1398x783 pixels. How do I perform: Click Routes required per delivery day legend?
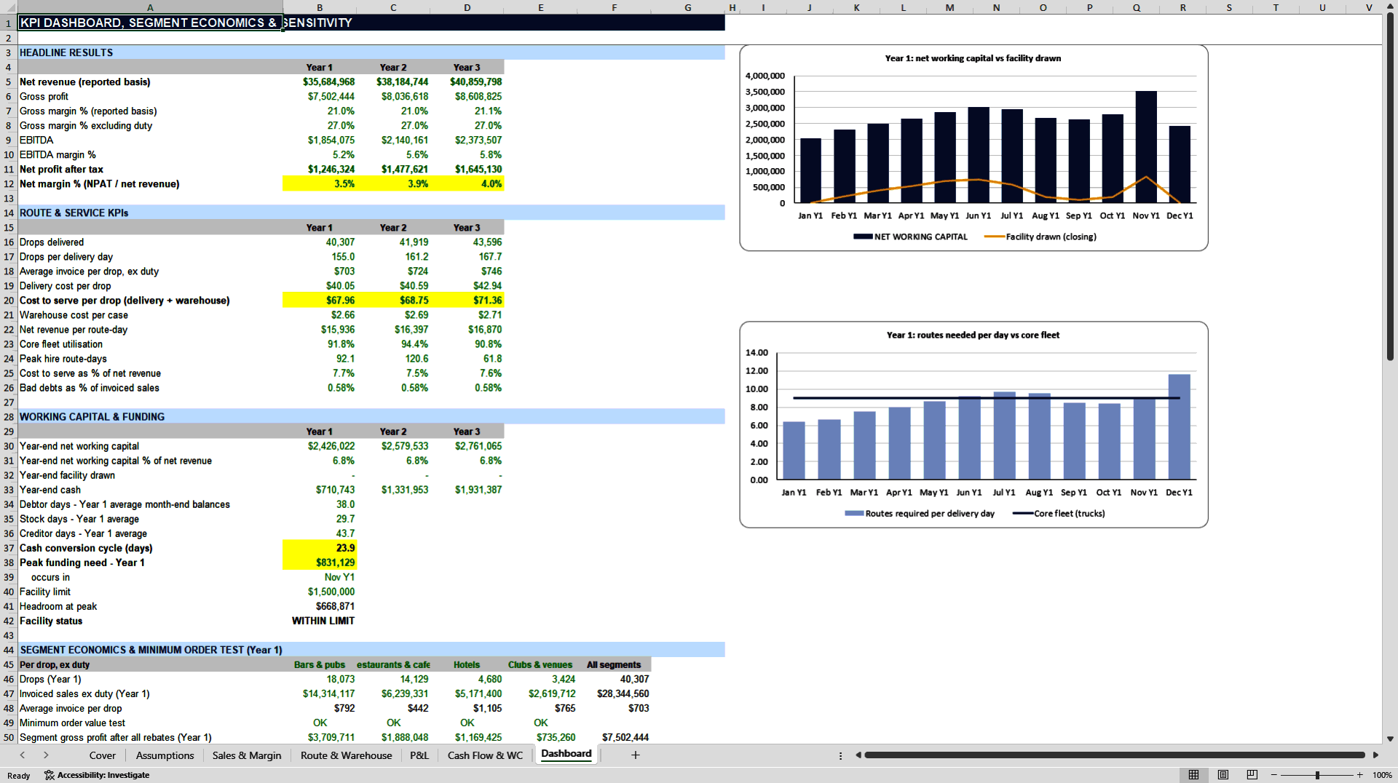point(920,513)
